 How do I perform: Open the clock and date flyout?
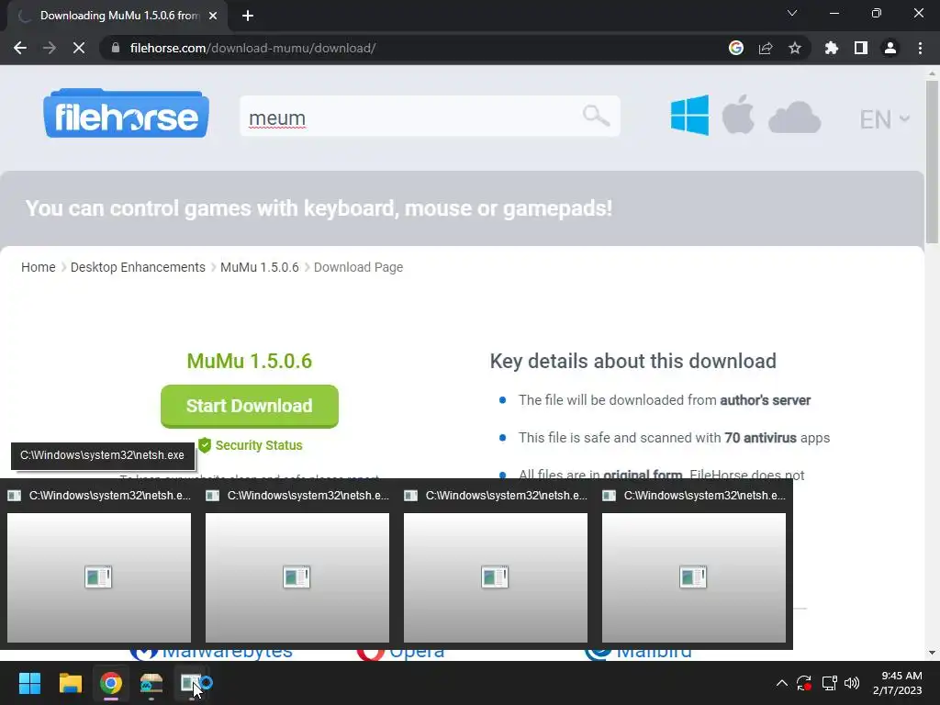point(898,683)
